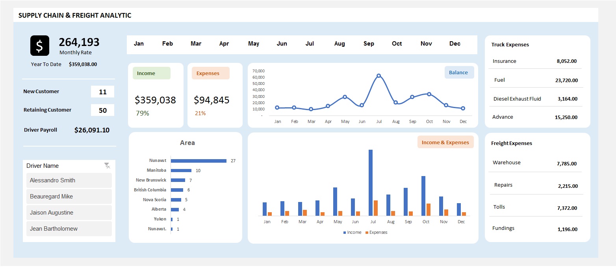Click the orange Expenses label
The height and width of the screenshot is (268, 616).
(211, 73)
